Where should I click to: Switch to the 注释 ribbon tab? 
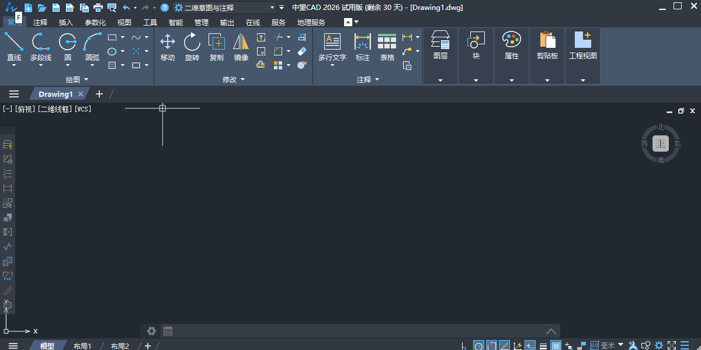tap(40, 23)
